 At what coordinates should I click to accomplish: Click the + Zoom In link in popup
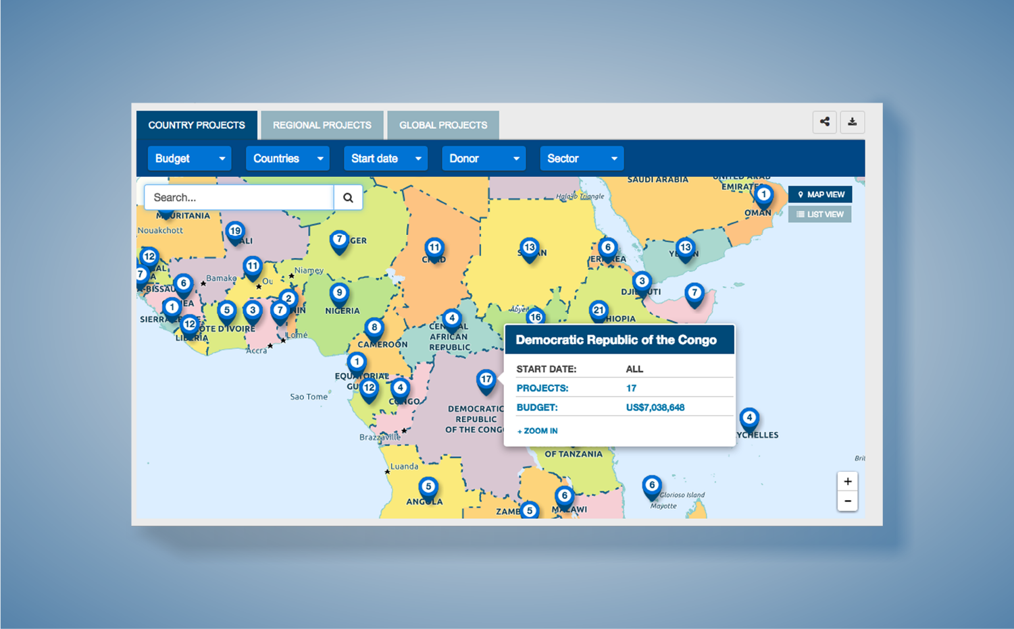[538, 431]
